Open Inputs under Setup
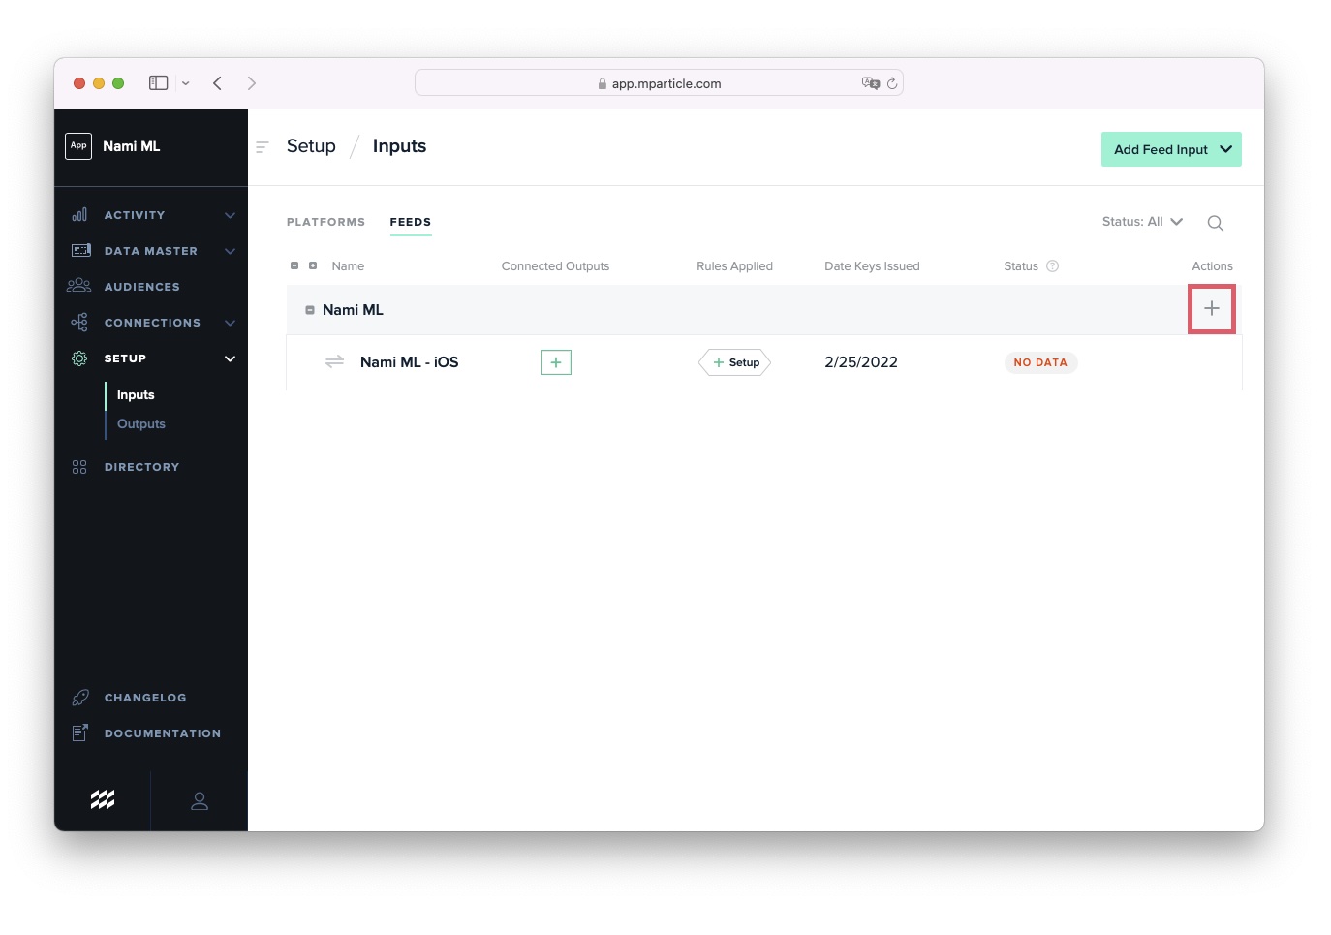Viewport: 1331px width, 935px height. pyautogui.click(x=136, y=395)
